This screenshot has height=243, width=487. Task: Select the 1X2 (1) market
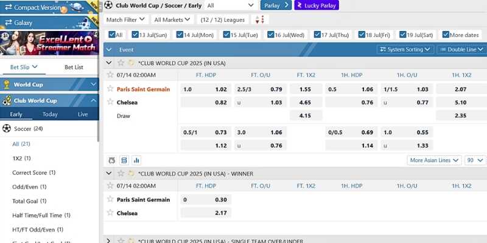pyautogui.click(x=21, y=158)
